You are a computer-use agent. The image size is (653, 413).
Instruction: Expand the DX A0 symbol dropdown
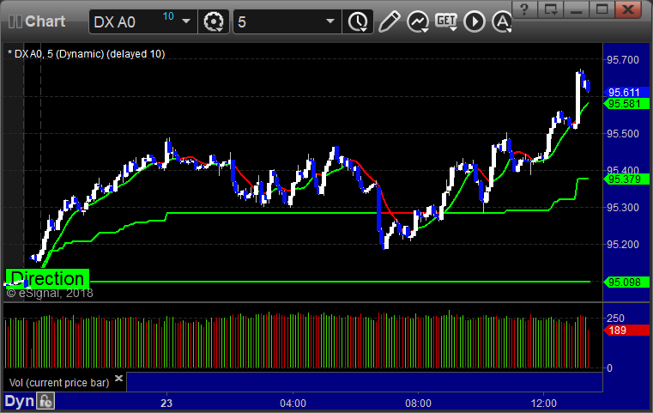click(x=186, y=21)
